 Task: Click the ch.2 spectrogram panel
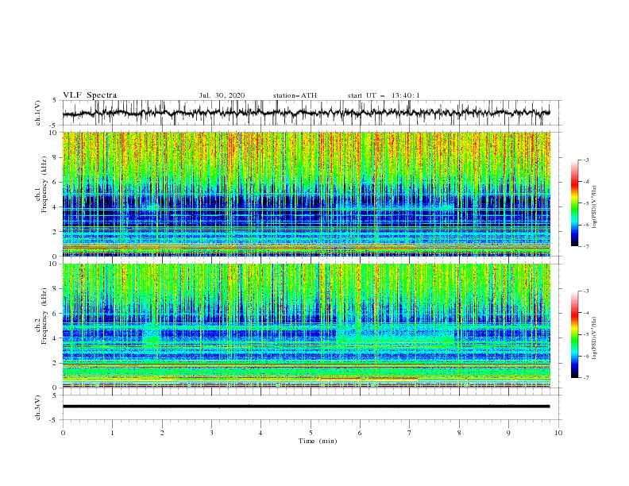coord(306,326)
